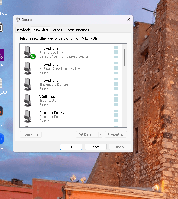
Task: Select the 'XSplit Audio' device name
Action: coord(49,97)
